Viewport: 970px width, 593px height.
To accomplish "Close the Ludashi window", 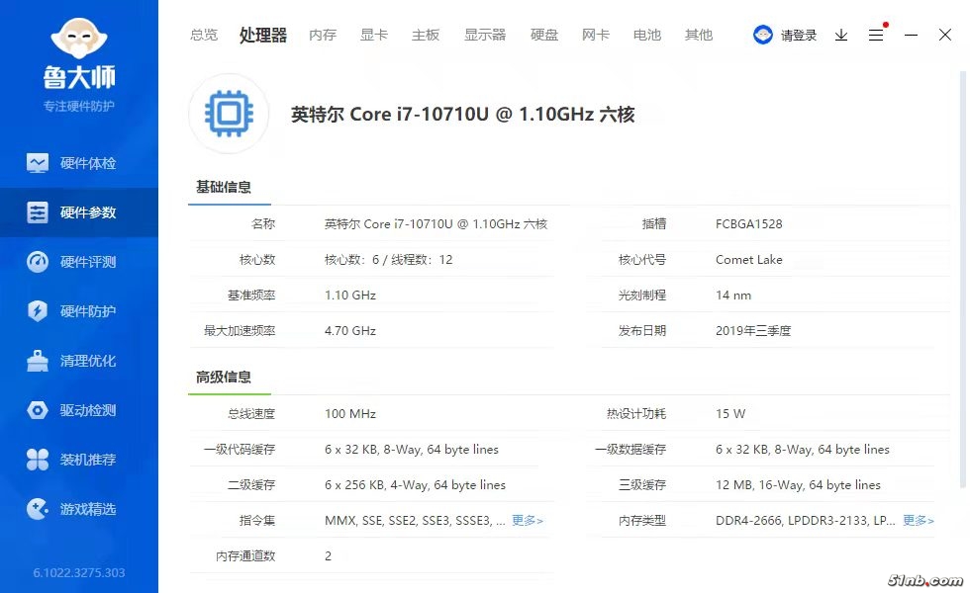I will (x=944, y=35).
